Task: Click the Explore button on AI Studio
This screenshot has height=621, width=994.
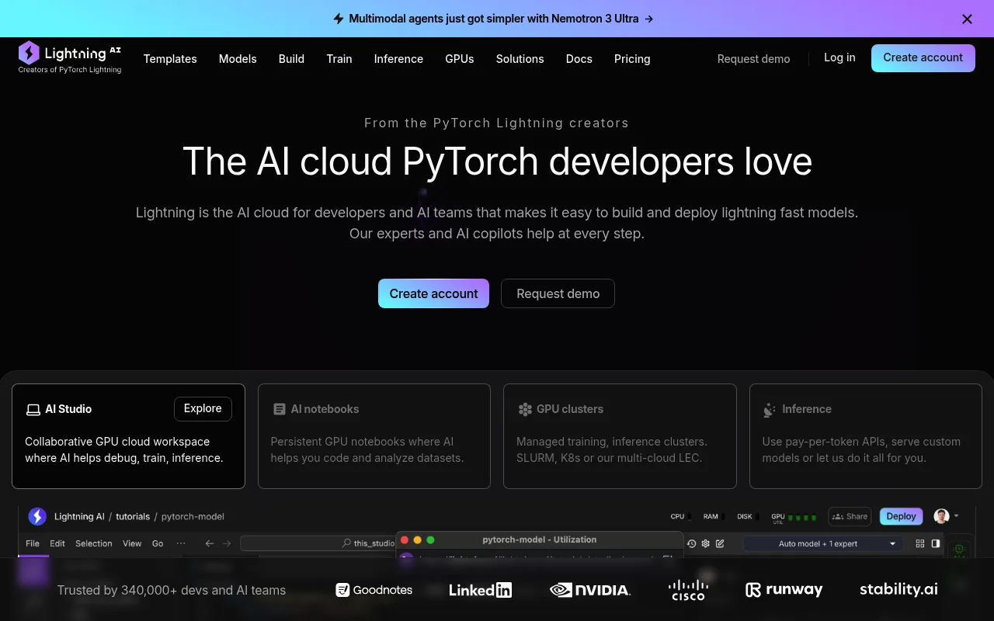Action: (x=203, y=409)
